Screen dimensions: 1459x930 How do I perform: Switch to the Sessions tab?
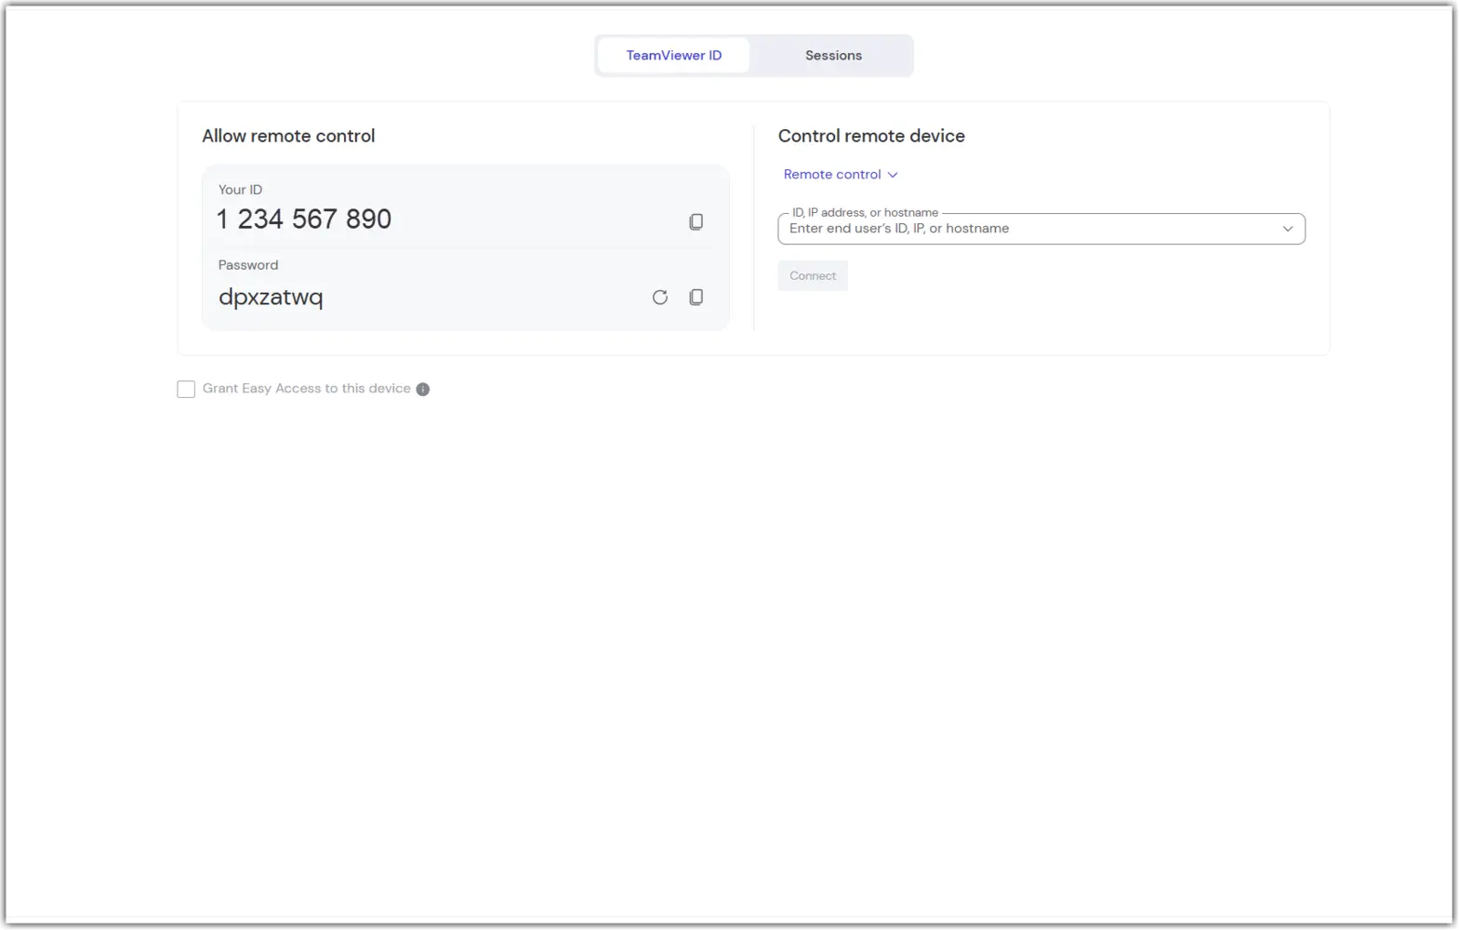(x=833, y=56)
